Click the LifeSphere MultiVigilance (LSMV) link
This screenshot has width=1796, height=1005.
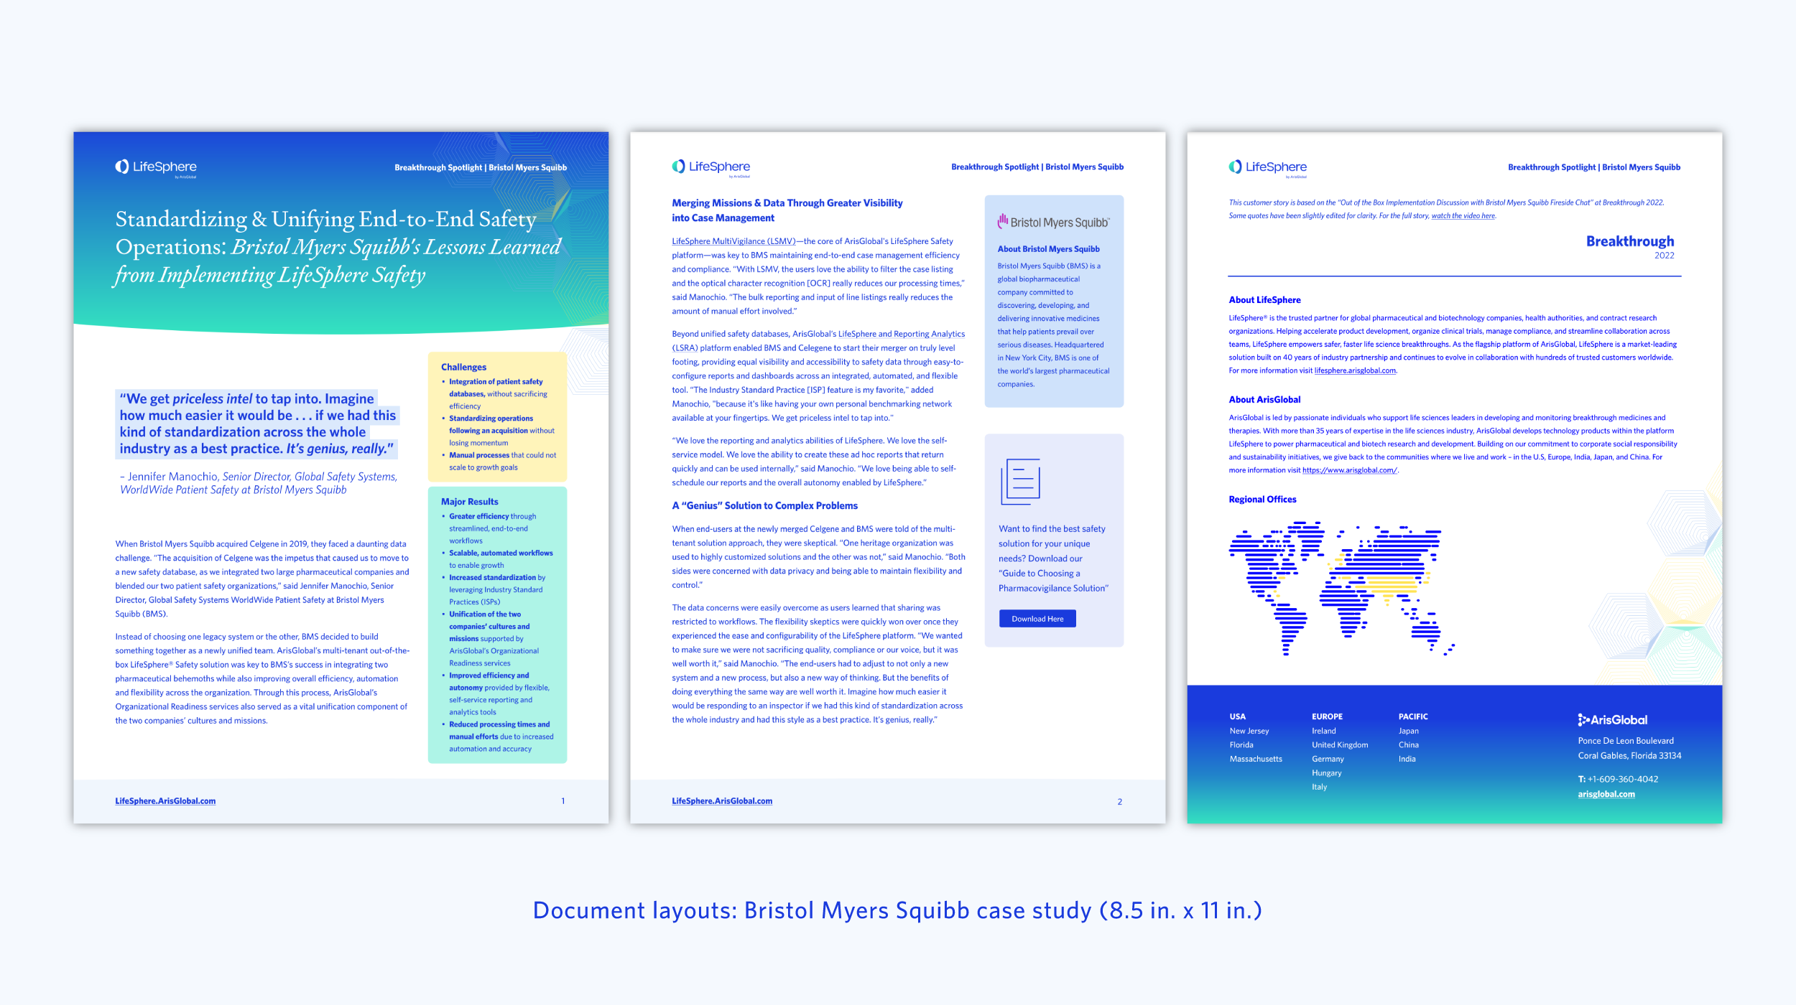point(733,241)
